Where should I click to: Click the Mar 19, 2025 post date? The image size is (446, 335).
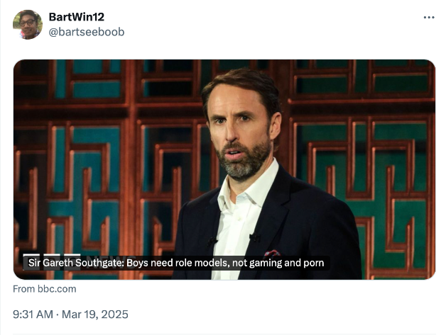99,314
